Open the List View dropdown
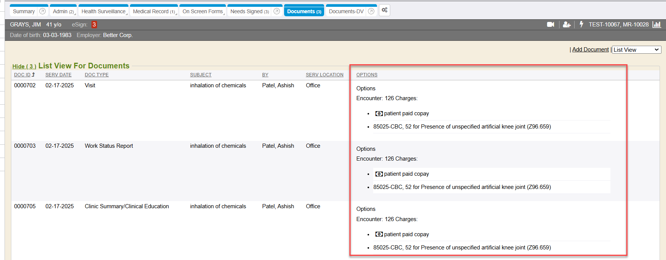The width and height of the screenshot is (666, 260). point(636,50)
